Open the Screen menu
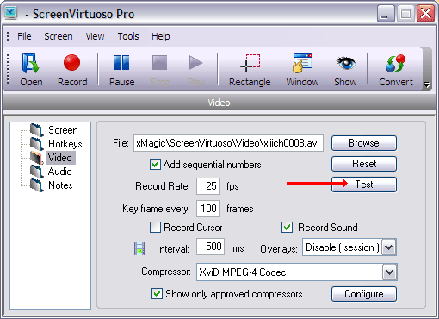 59,36
